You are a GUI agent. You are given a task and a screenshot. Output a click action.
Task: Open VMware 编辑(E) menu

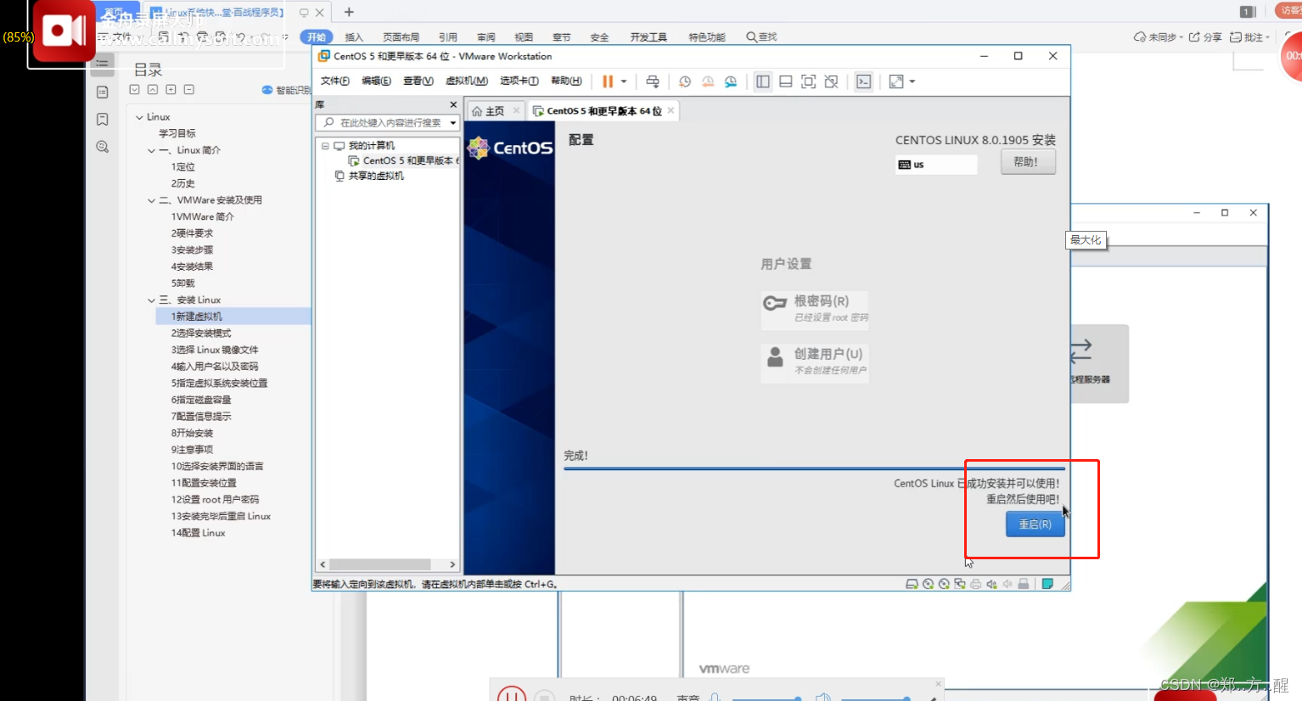tap(376, 81)
